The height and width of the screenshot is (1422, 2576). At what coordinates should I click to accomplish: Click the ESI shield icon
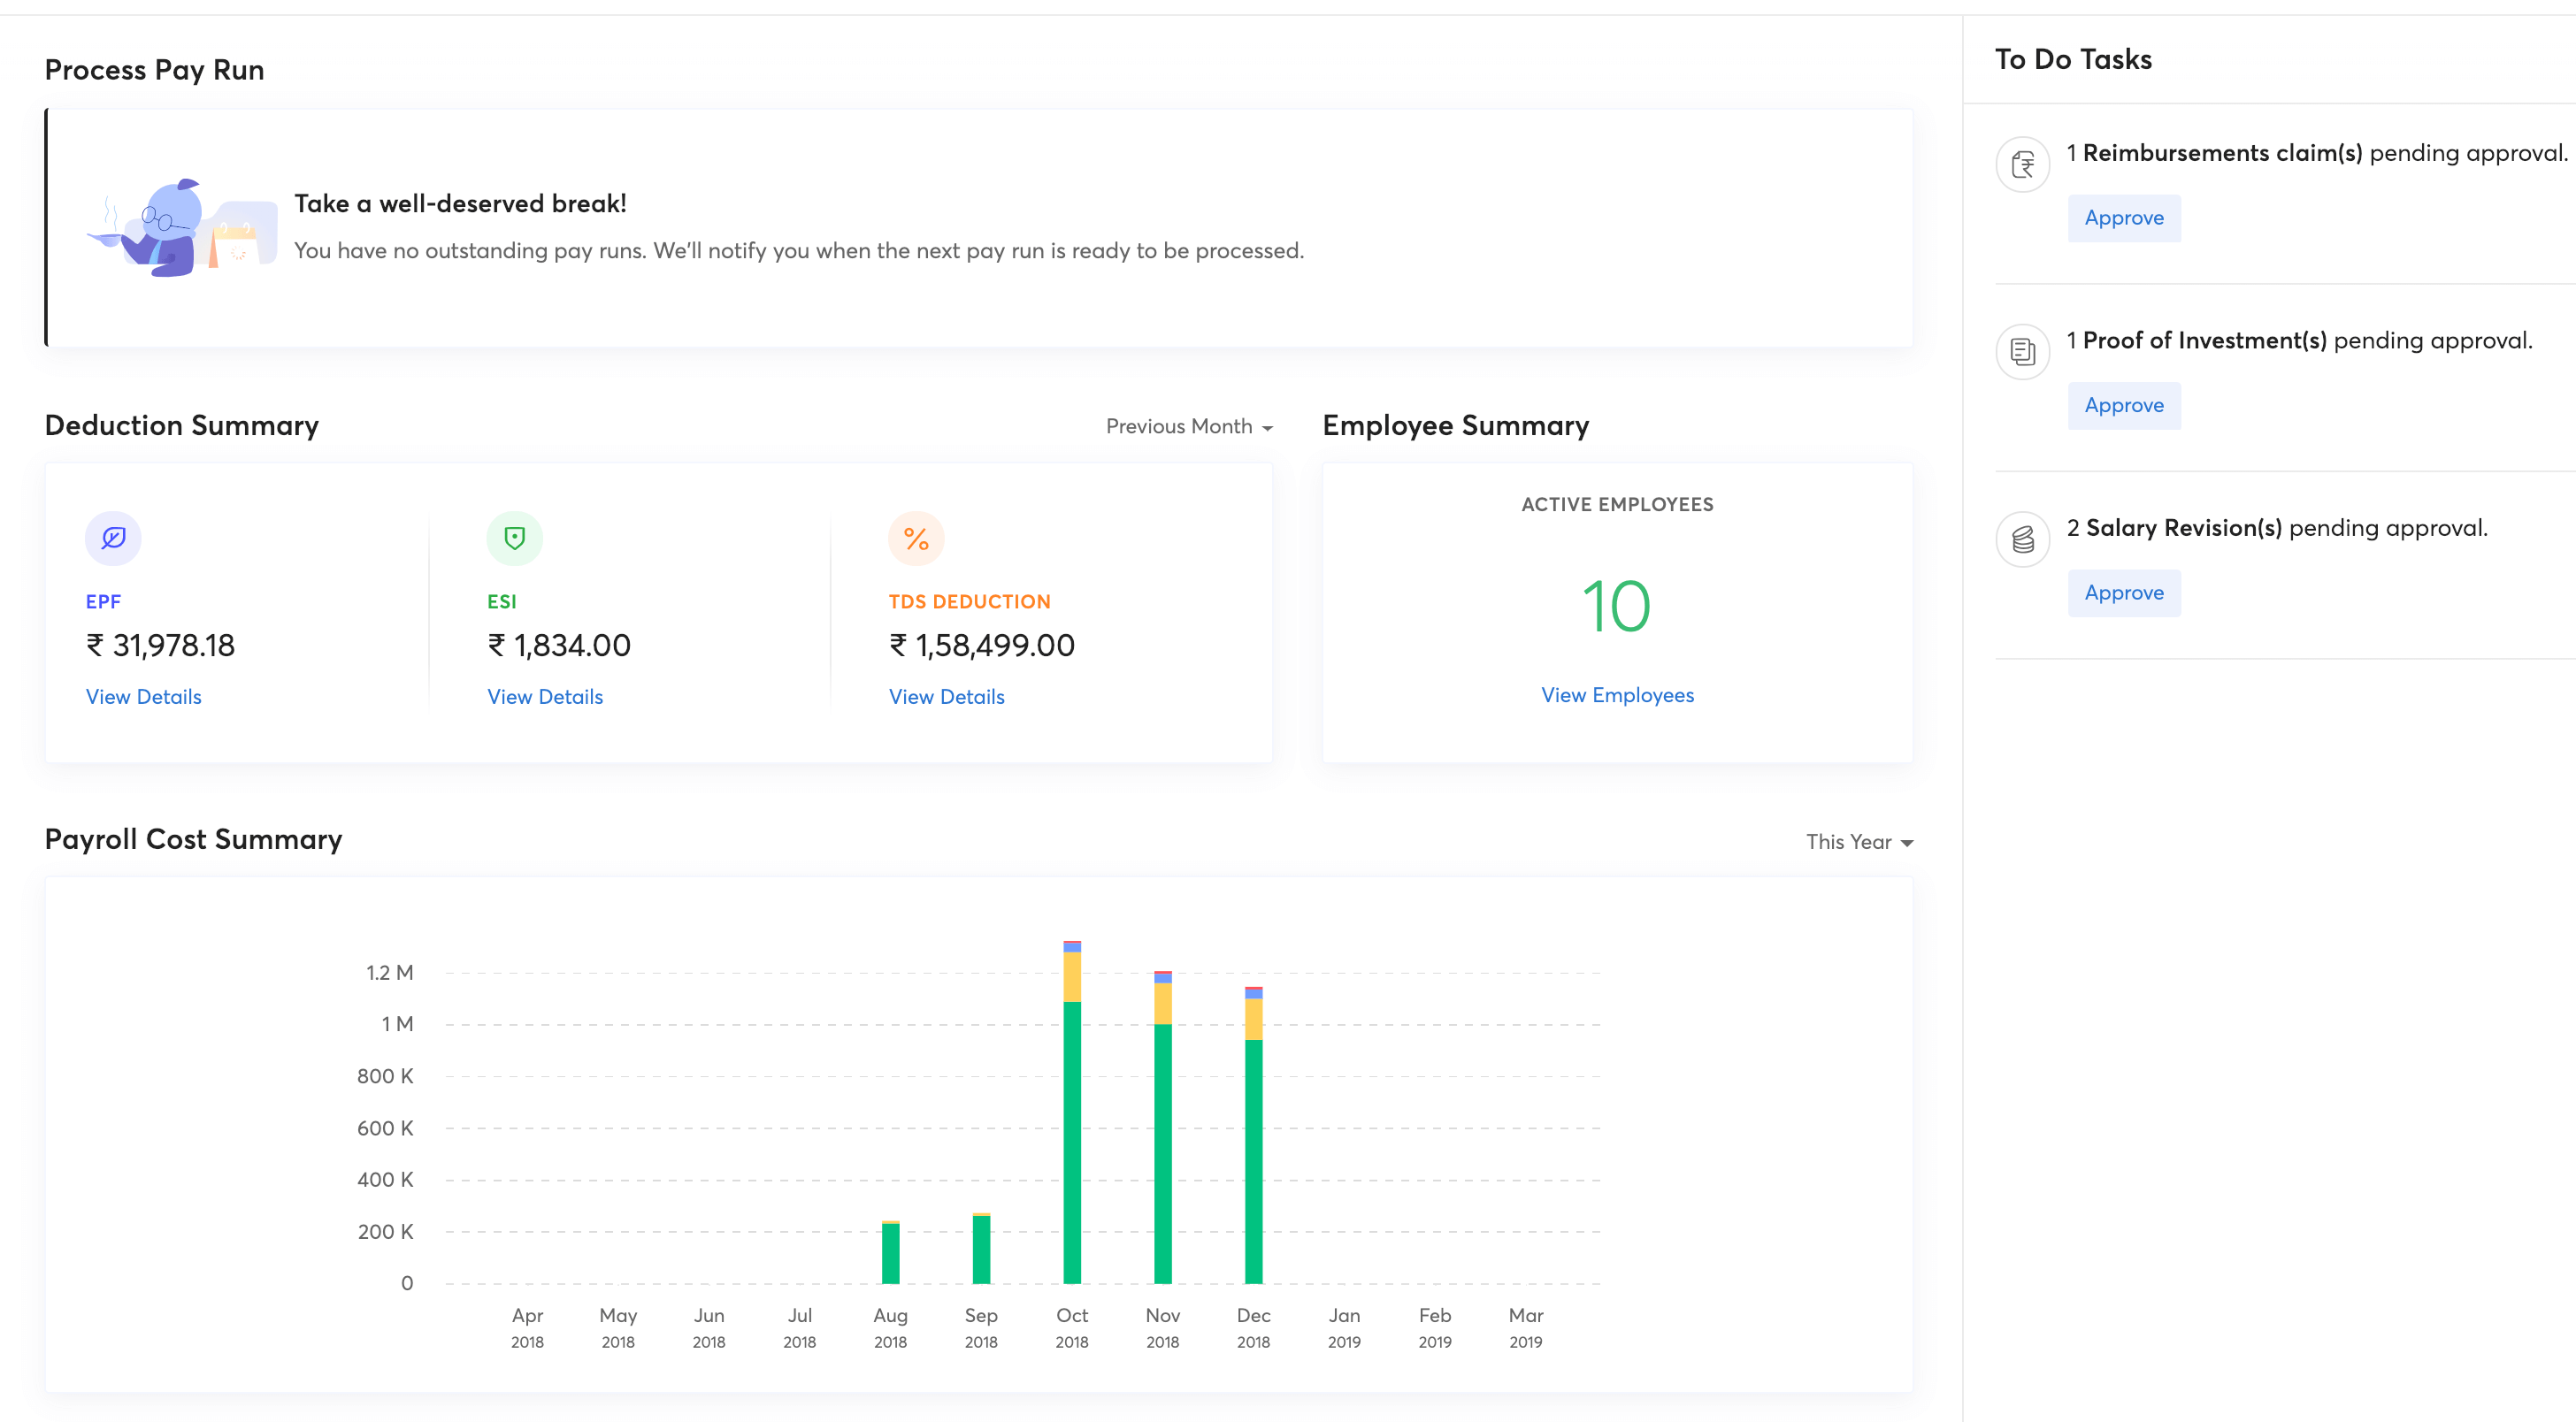(x=514, y=538)
